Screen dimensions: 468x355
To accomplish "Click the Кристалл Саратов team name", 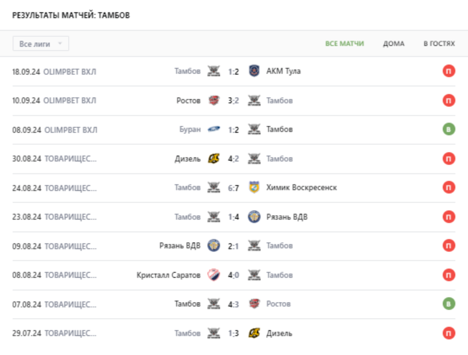I will pos(168,275).
